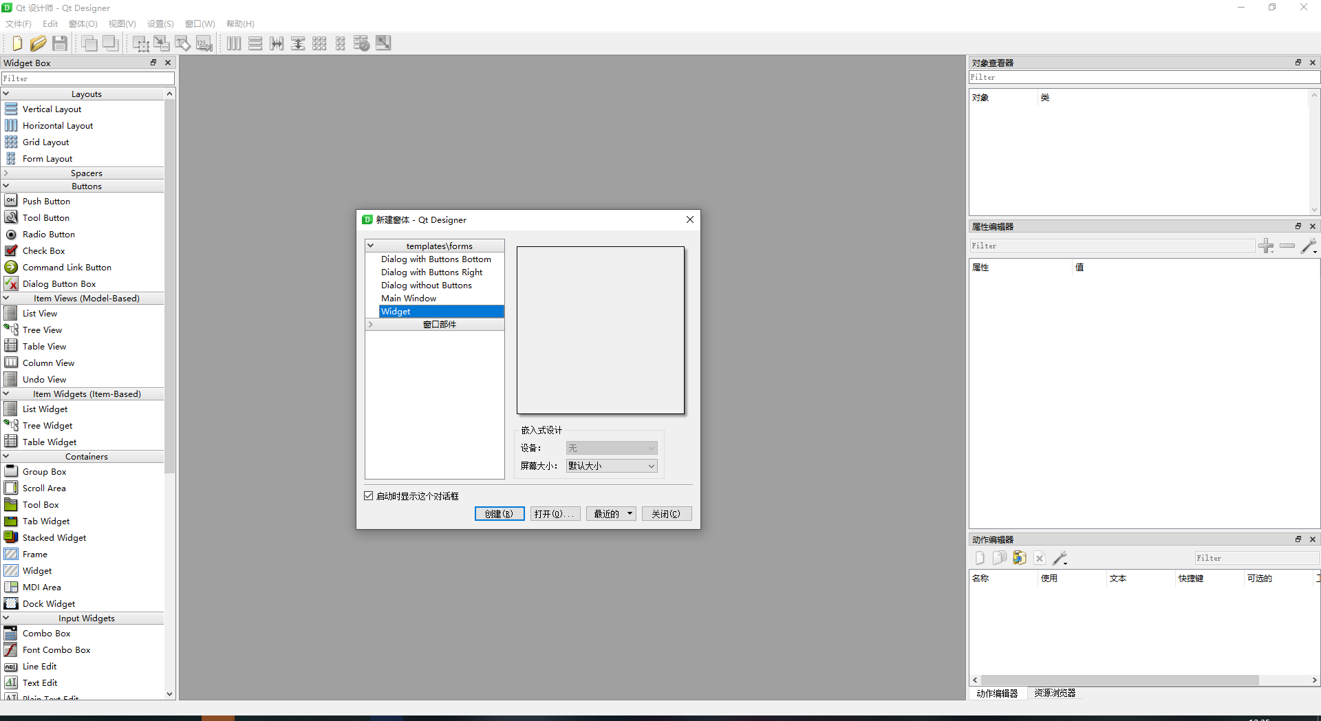
Task: Open the 屏幕大小 combo box
Action: click(611, 466)
